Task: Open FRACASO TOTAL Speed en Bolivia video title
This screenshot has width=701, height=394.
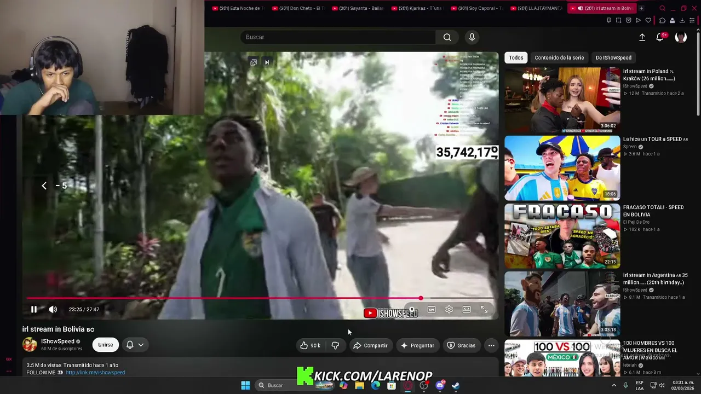Action: (x=653, y=211)
